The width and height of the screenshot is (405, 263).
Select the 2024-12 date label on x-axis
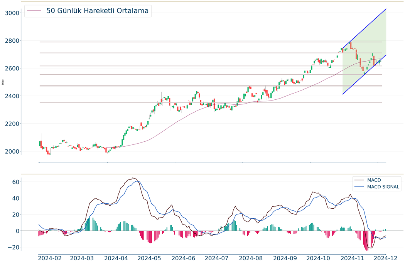[386, 258]
